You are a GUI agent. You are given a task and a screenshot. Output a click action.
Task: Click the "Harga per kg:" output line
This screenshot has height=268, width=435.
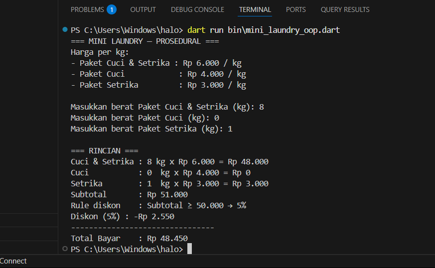pyautogui.click(x=100, y=52)
